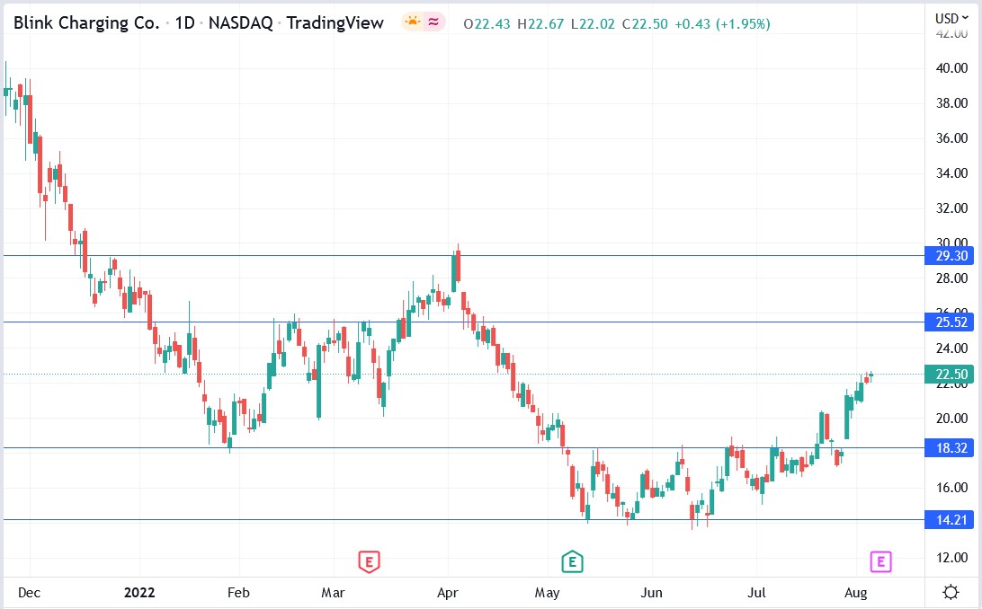The image size is (982, 609).
Task: Open chart settings gear icon
Action: click(951, 592)
